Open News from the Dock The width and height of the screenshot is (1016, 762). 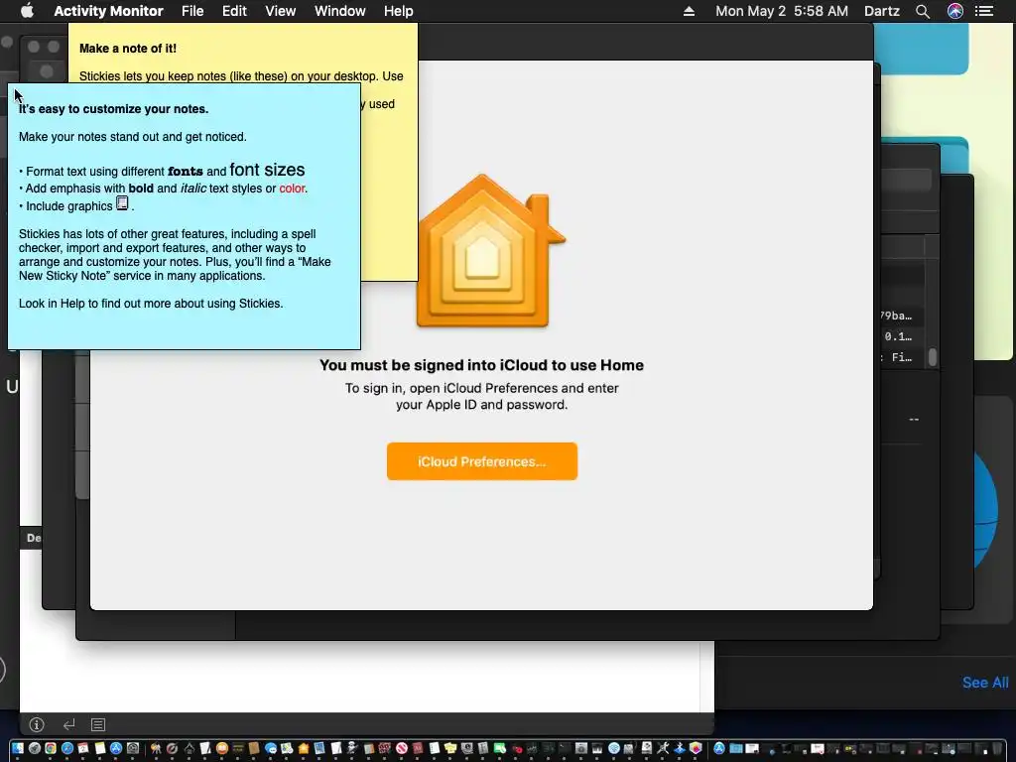pyautogui.click(x=401, y=748)
